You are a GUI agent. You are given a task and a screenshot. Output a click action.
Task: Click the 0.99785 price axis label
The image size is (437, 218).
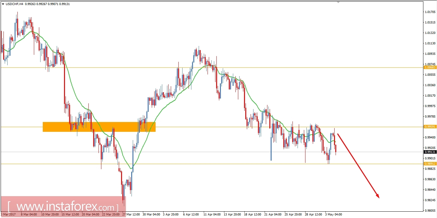click(430, 117)
